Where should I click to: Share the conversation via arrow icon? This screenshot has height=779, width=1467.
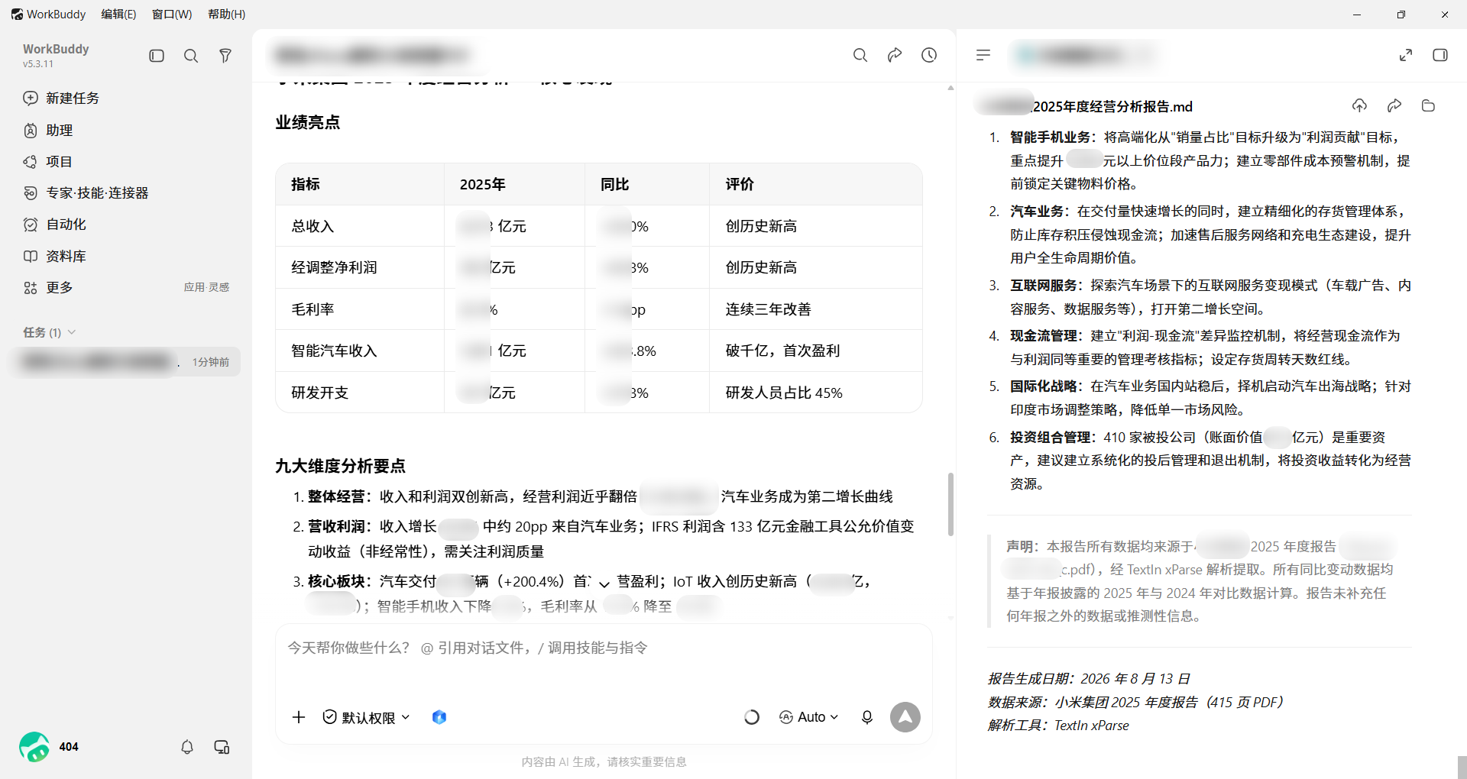[895, 55]
